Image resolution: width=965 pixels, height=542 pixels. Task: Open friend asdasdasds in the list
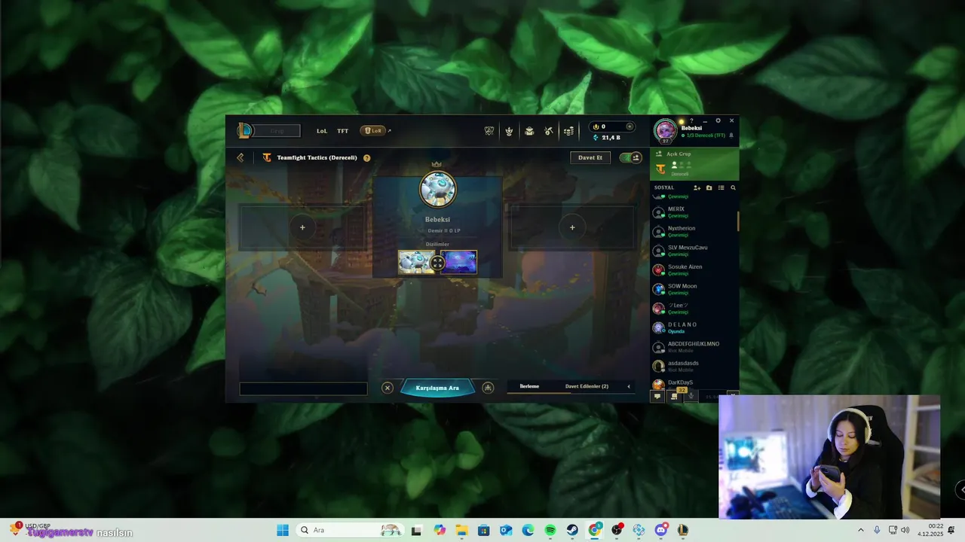[x=694, y=366]
